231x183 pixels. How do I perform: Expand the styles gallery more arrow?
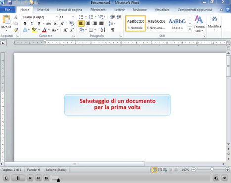190,29
